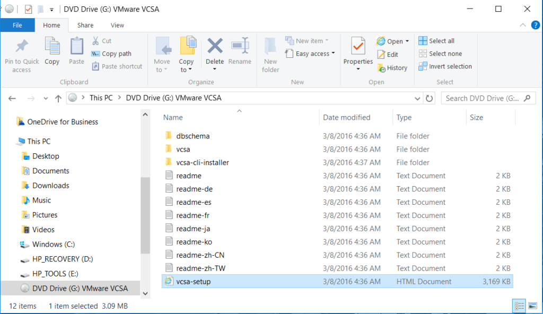Click Copy path in Clipboard group
The width and height of the screenshot is (543, 314).
pos(111,54)
